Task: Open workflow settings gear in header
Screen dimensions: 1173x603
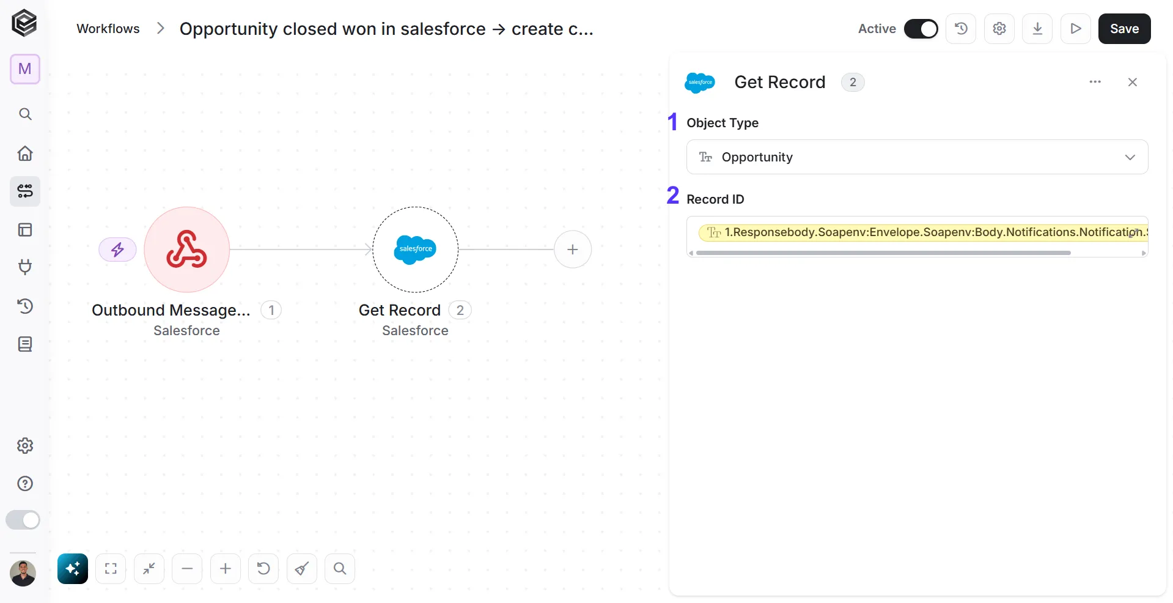Action: click(x=999, y=29)
